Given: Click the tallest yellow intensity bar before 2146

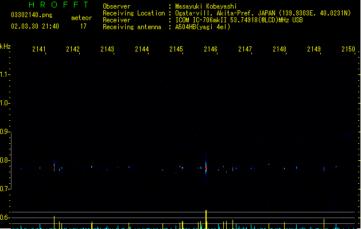Looking at the screenshot, I should click(206, 219).
